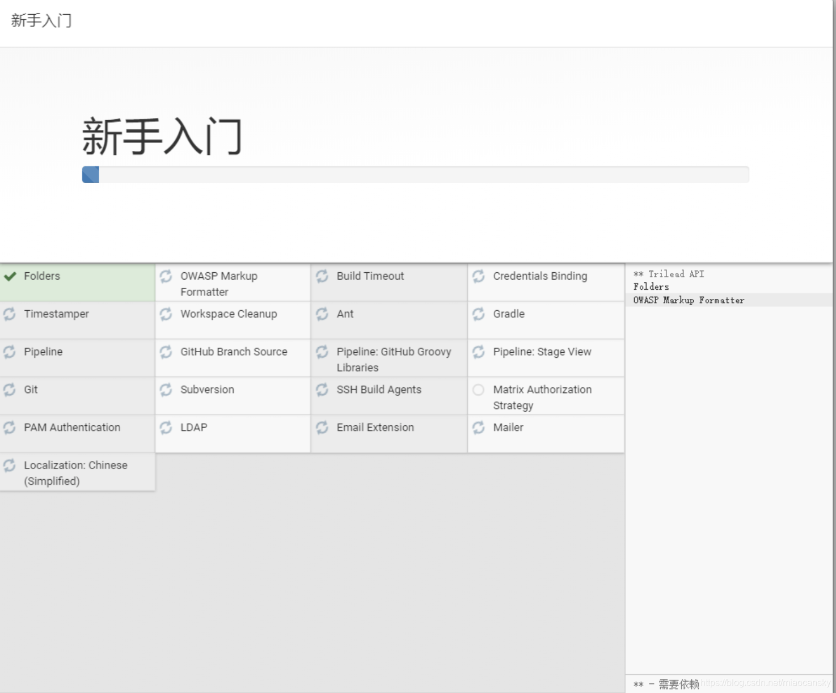Click the spinner icon next to Pipeline: Stage View
The image size is (836, 693).
pos(479,352)
